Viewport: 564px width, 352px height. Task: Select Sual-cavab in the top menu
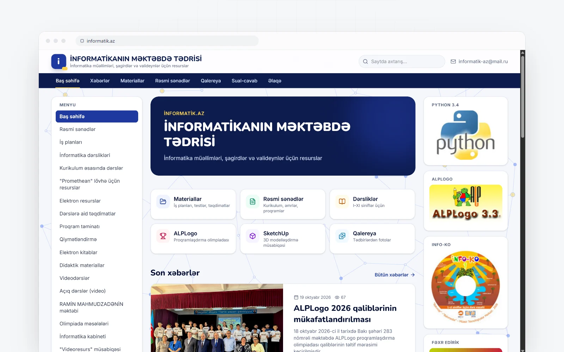coord(244,81)
